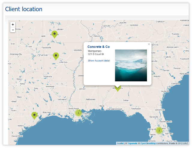Click the Baton Rouge label on the map
The image size is (192, 148).
tap(74, 109)
